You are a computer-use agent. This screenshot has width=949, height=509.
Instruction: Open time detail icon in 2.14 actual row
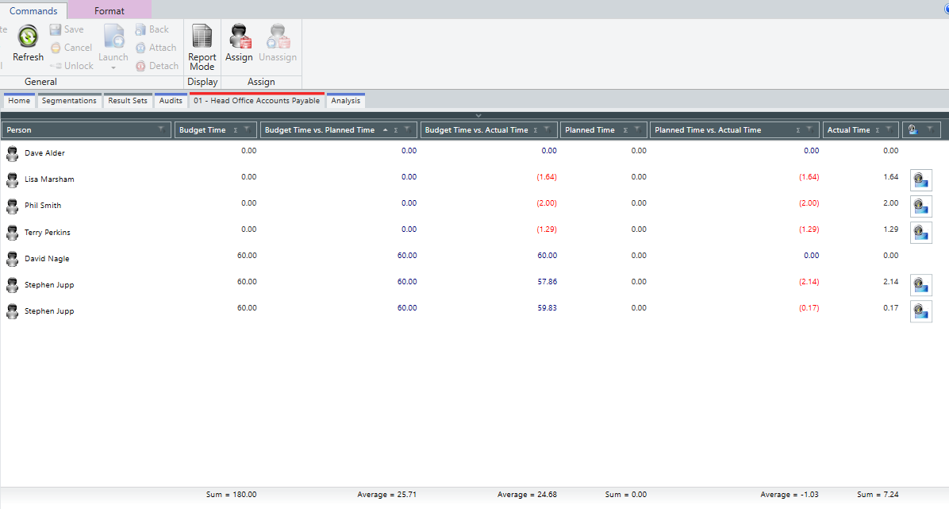921,285
